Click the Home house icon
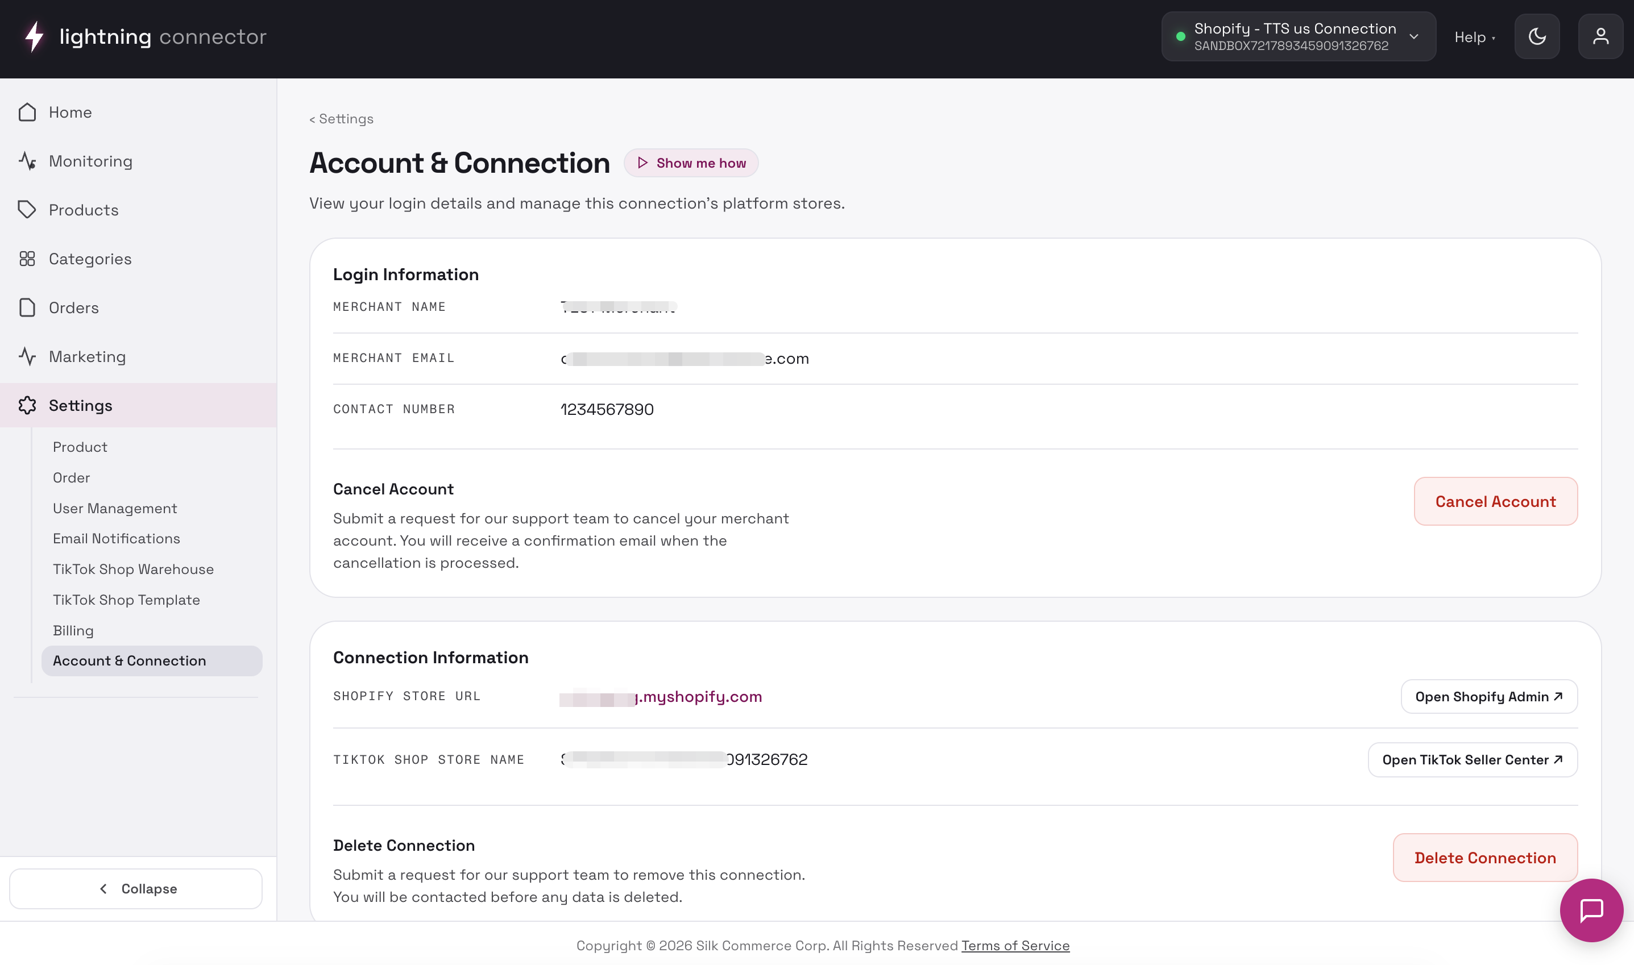The height and width of the screenshot is (965, 1634). pos(27,112)
